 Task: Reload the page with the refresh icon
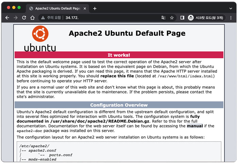(x=24, y=18)
